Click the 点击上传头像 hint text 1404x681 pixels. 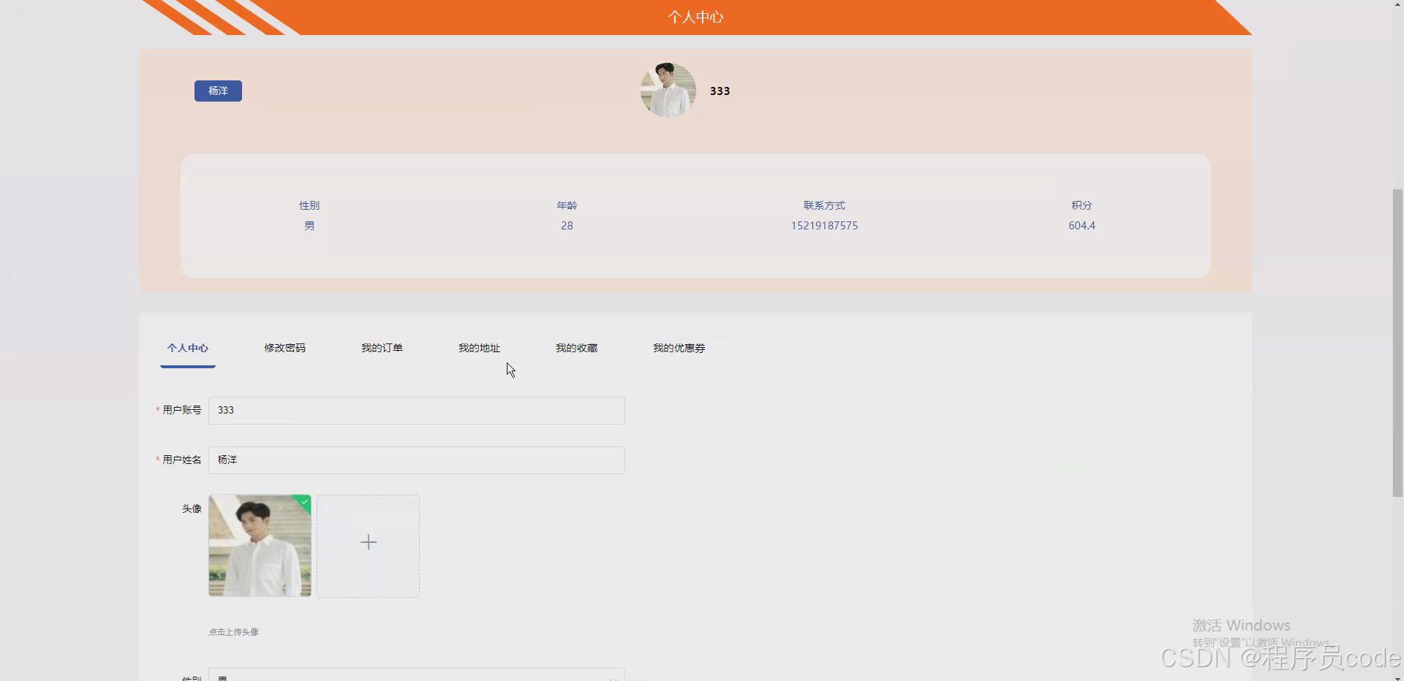[233, 632]
